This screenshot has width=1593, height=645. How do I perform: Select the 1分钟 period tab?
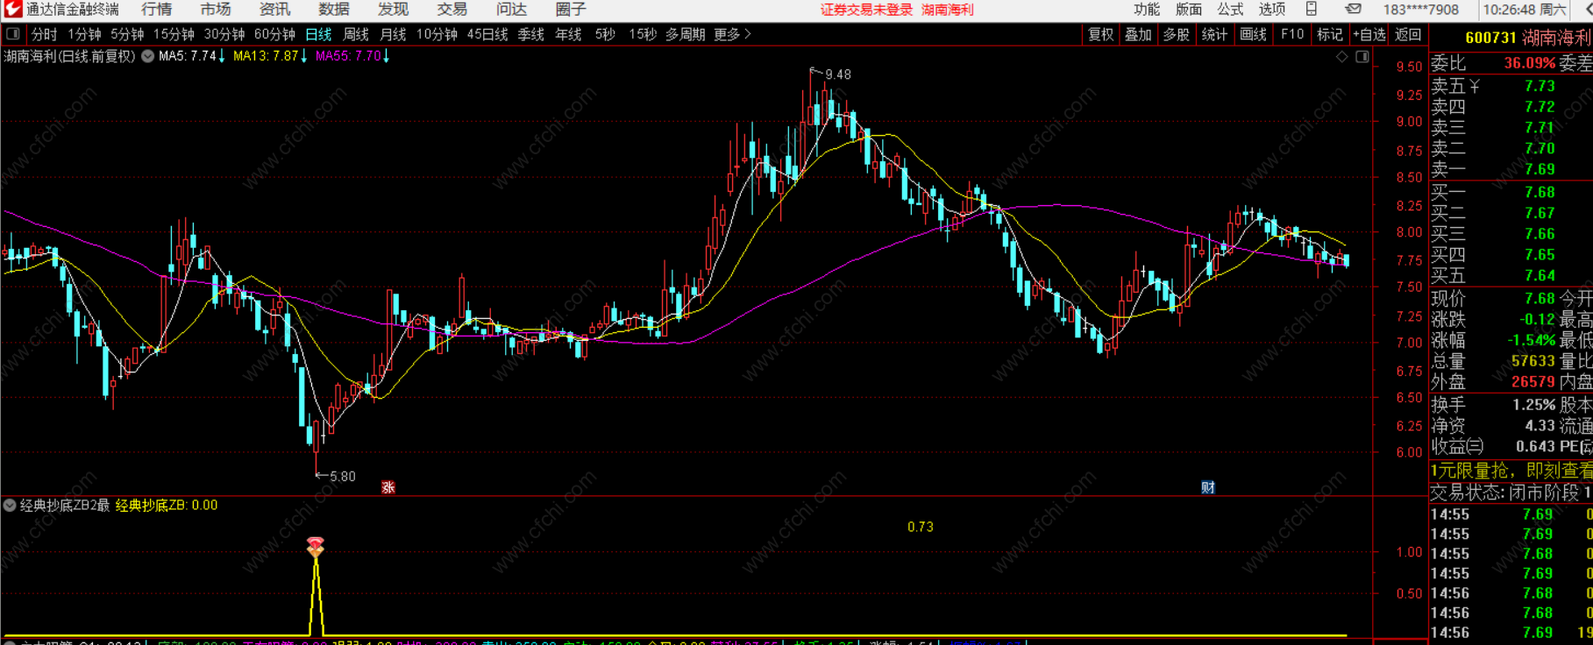(84, 34)
